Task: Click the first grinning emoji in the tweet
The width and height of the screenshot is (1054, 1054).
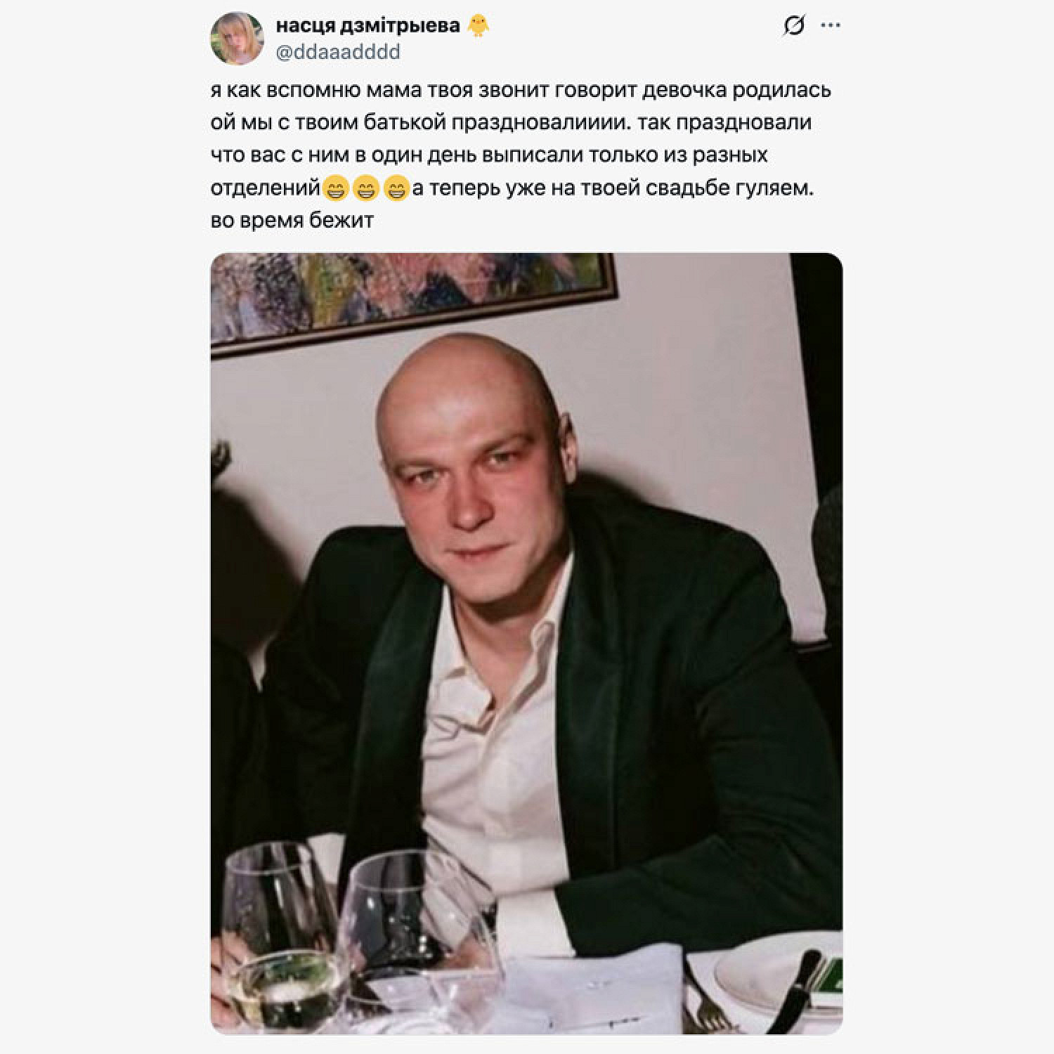Action: [x=334, y=188]
